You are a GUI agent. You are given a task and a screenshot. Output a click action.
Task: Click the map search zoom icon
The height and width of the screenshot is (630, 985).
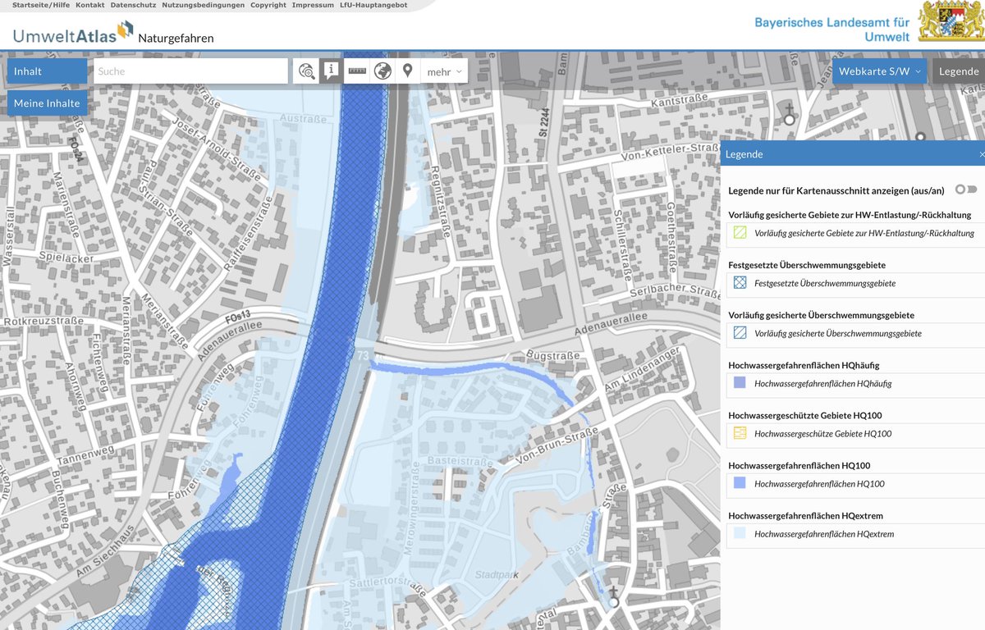pyautogui.click(x=306, y=71)
